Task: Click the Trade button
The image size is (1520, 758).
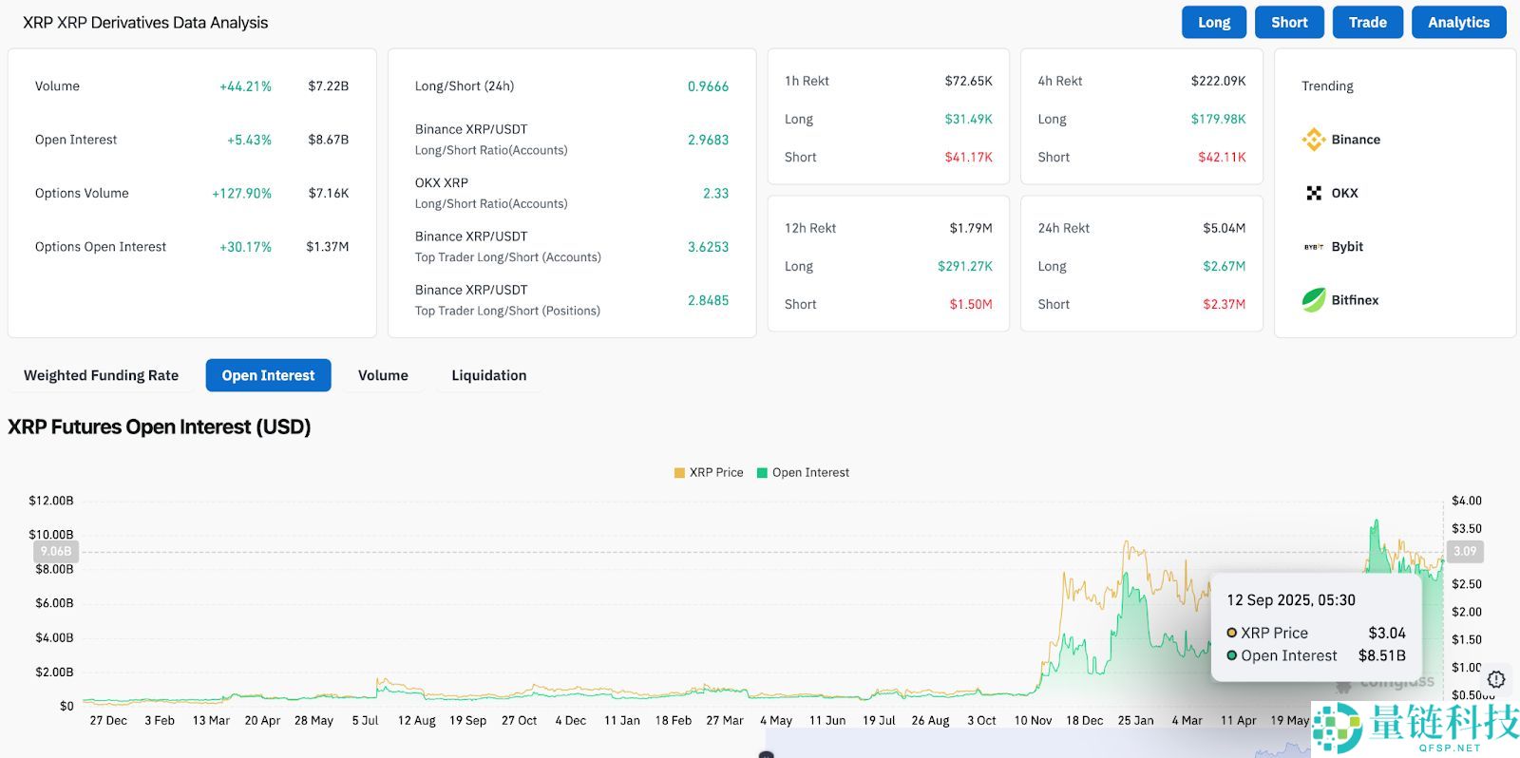Action: point(1367,22)
